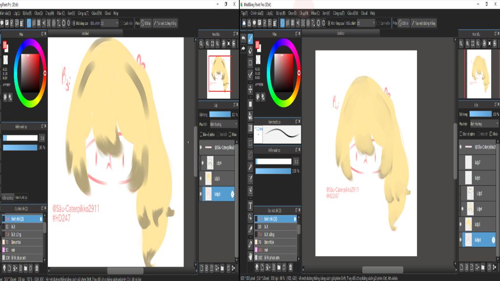
Task: Select the Move tool in right window
Action: [250, 89]
